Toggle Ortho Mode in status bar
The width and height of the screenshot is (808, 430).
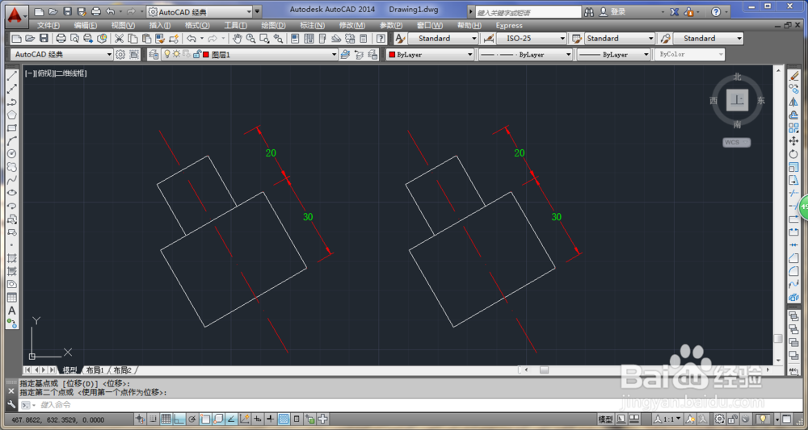(179, 419)
